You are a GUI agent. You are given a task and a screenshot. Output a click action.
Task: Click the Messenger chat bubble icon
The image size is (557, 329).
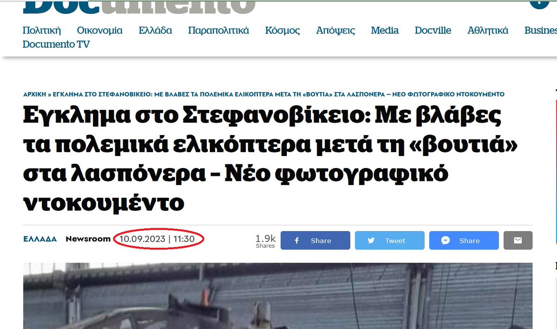tap(446, 240)
